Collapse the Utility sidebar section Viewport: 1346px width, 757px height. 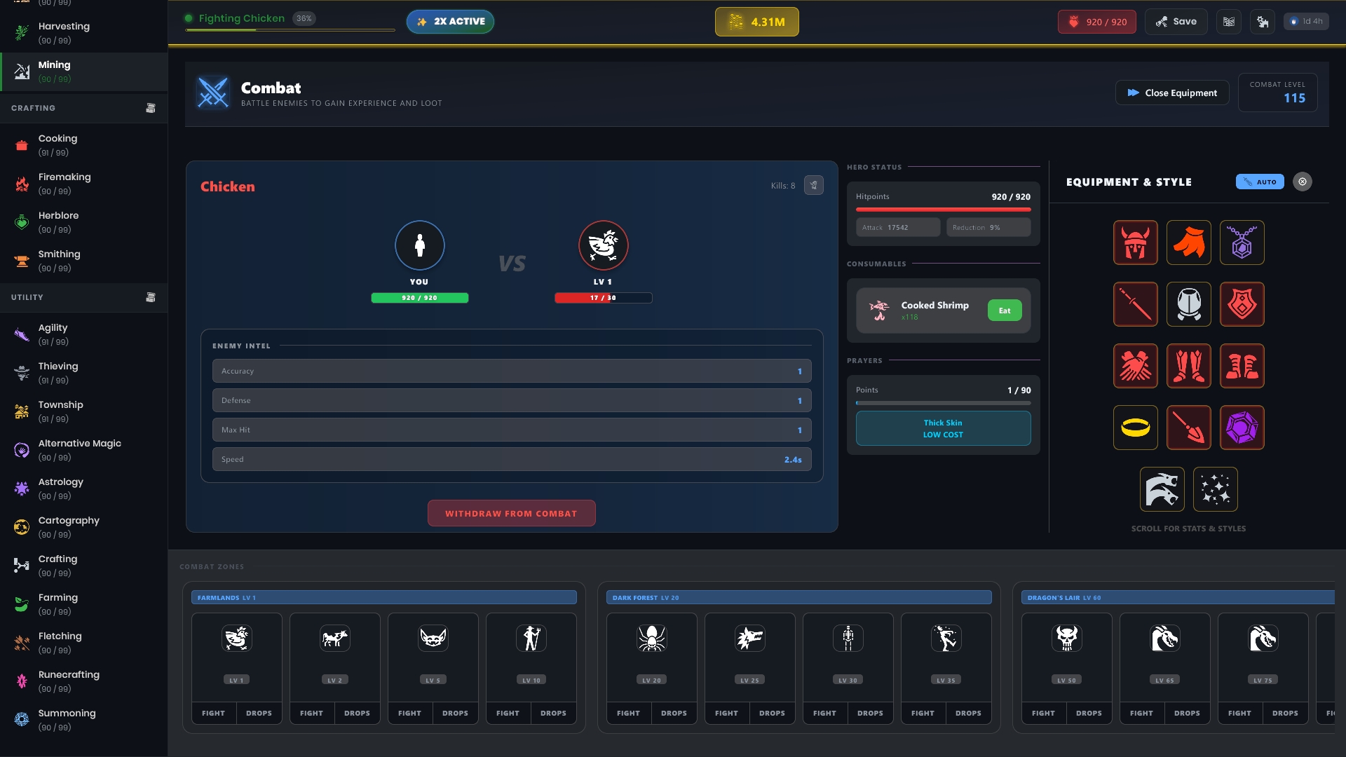(x=150, y=297)
